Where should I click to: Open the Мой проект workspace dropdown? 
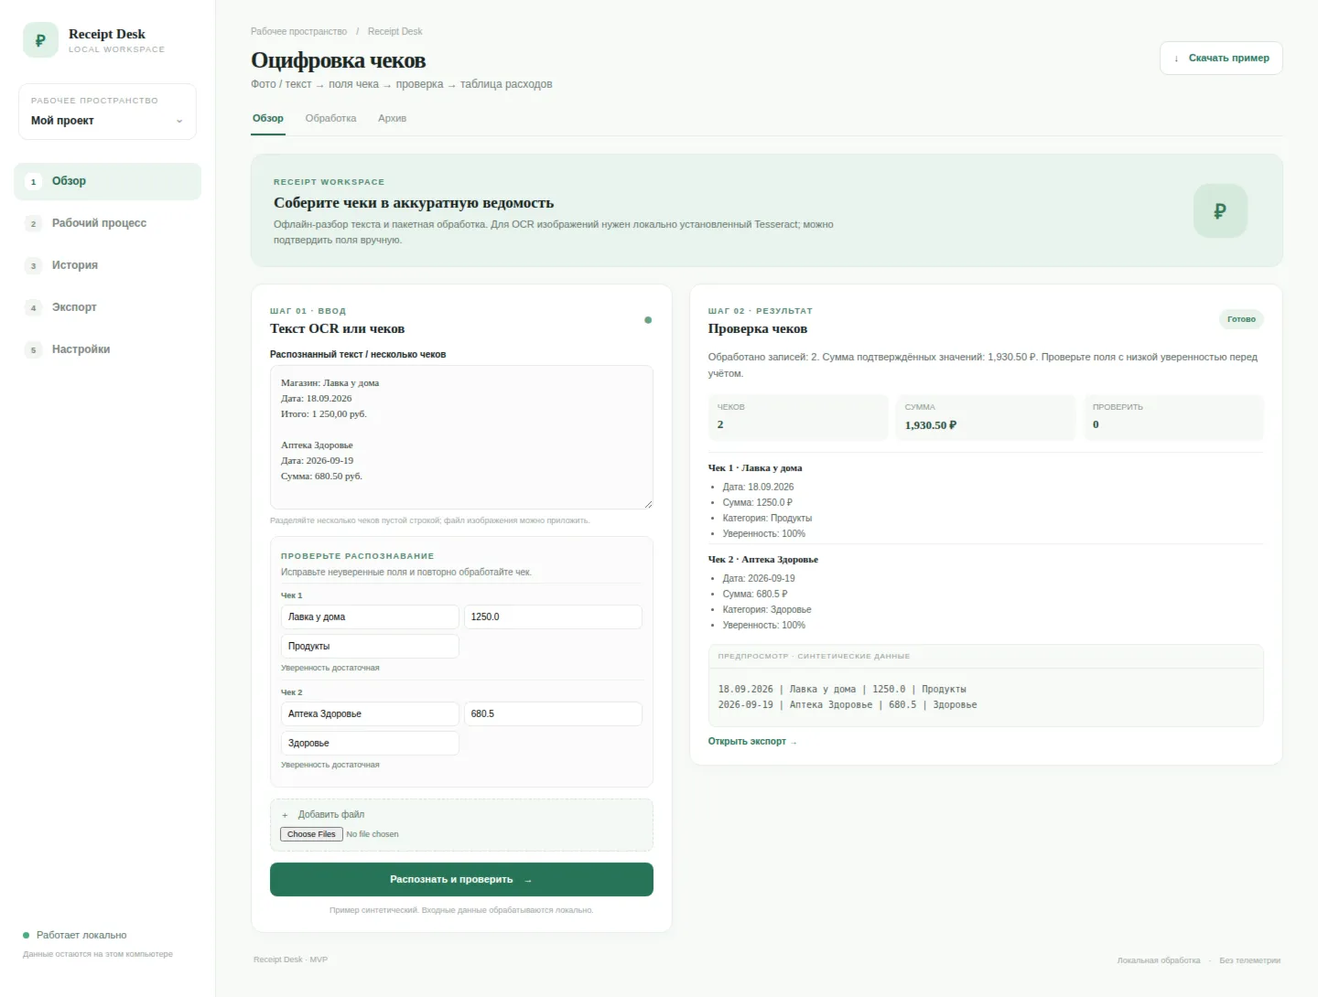tap(108, 112)
